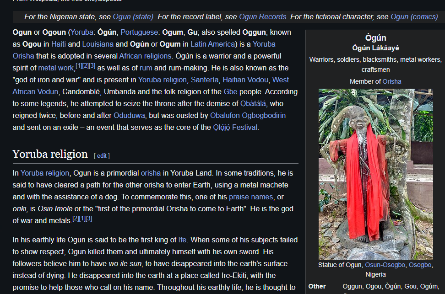Open the praise names link
445x294 pixels.
[x=251, y=197]
